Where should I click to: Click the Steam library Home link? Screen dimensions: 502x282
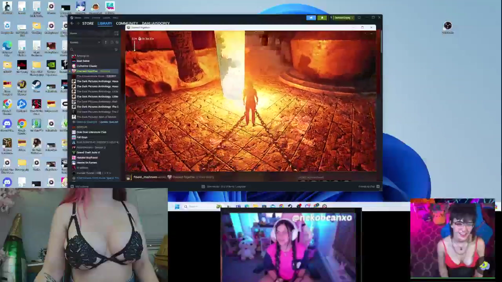(x=73, y=33)
